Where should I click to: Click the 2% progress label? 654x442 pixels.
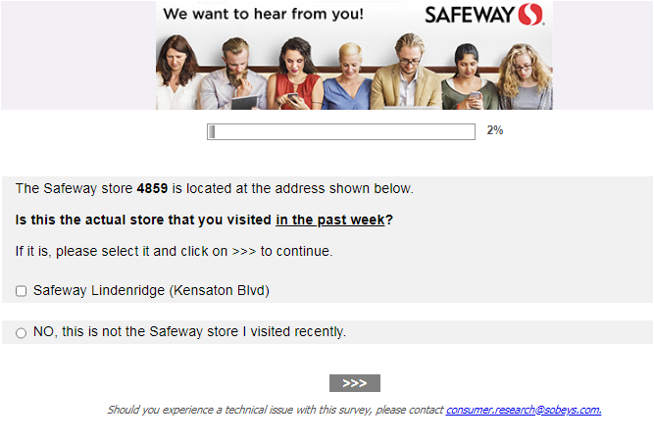(495, 130)
